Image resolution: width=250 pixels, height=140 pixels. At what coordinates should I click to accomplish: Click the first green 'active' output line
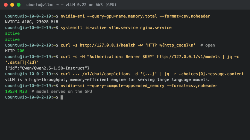point(12,33)
